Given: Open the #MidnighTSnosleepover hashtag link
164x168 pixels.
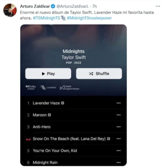Looking at the screenshot, I should coord(85,18).
